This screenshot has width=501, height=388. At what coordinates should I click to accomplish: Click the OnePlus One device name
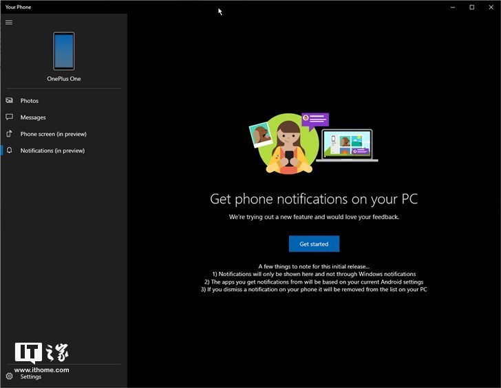(x=64, y=79)
